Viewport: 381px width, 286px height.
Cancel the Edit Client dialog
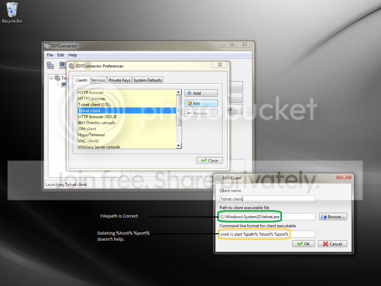(x=332, y=244)
